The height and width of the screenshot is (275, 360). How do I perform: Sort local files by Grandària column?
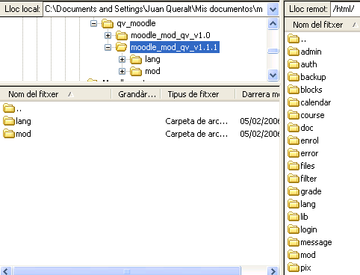[136, 94]
